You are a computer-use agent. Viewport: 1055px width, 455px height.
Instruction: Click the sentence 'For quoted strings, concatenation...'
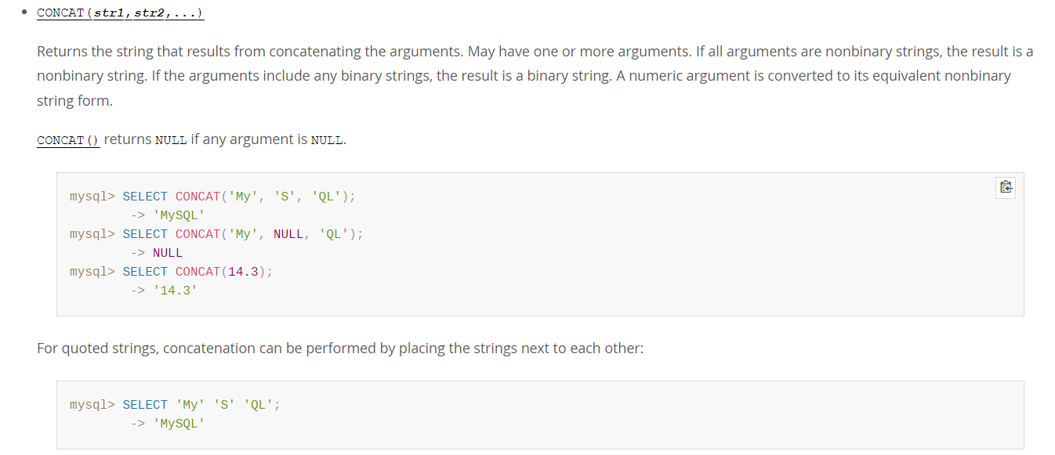(340, 348)
